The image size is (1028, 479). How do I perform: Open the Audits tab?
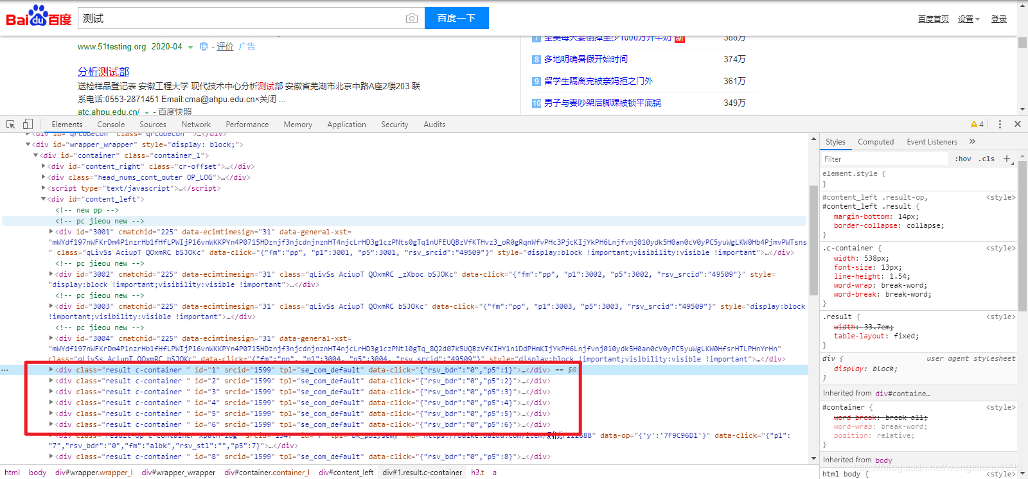(434, 125)
